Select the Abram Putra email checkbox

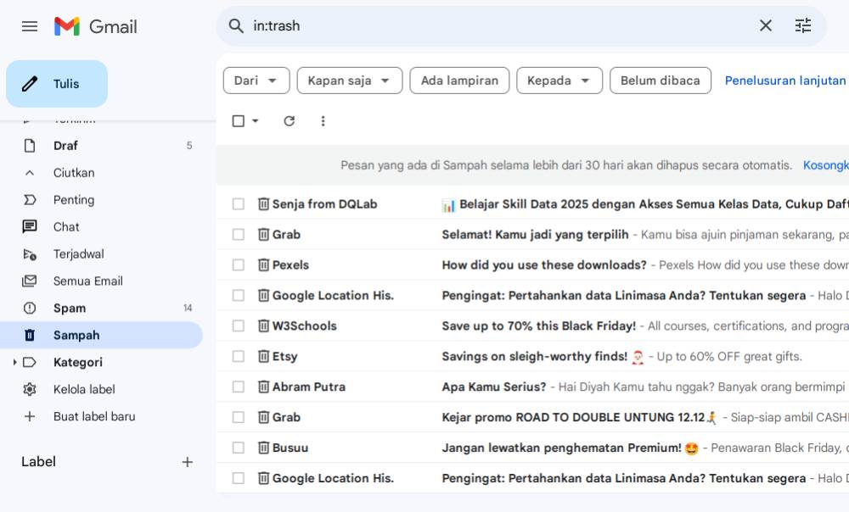pyautogui.click(x=239, y=387)
